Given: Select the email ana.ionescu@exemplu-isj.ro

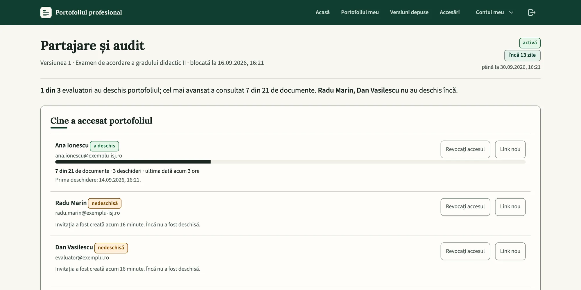Looking at the screenshot, I should click(89, 156).
